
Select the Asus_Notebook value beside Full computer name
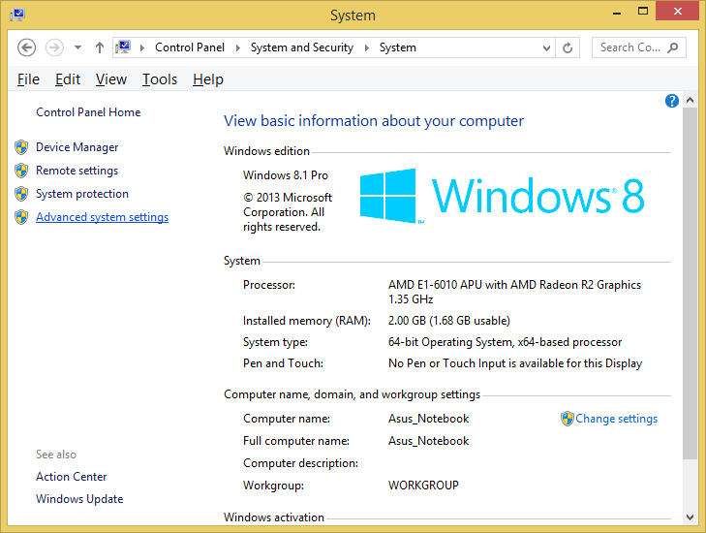pos(429,441)
